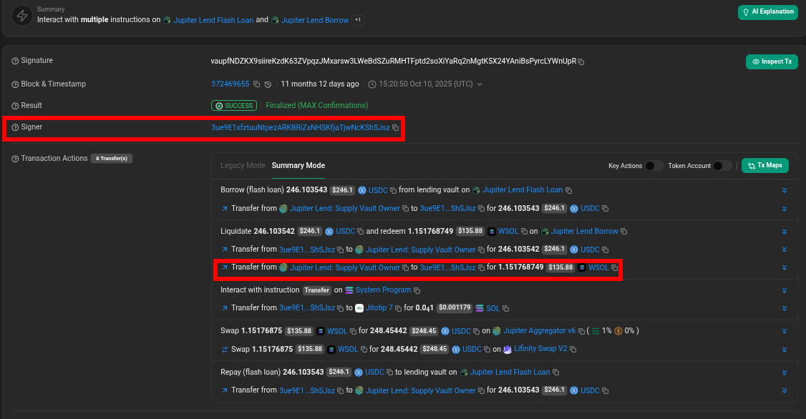Switch to Legacy Mode tab
This screenshot has width=806, height=419.
243,165
